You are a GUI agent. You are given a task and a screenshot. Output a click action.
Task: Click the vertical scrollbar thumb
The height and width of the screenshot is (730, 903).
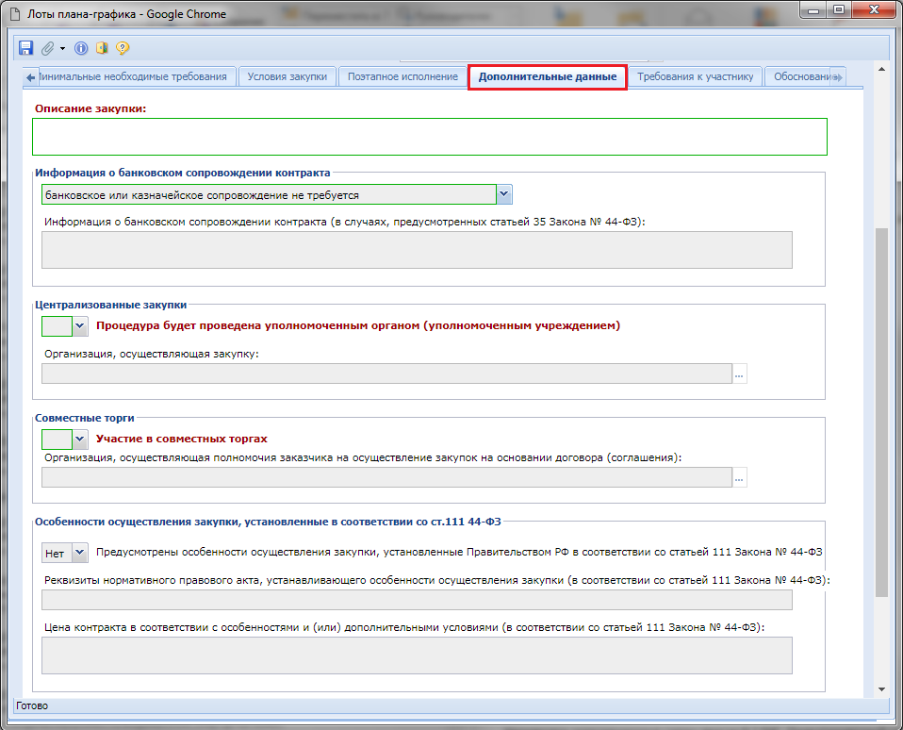[x=881, y=410]
